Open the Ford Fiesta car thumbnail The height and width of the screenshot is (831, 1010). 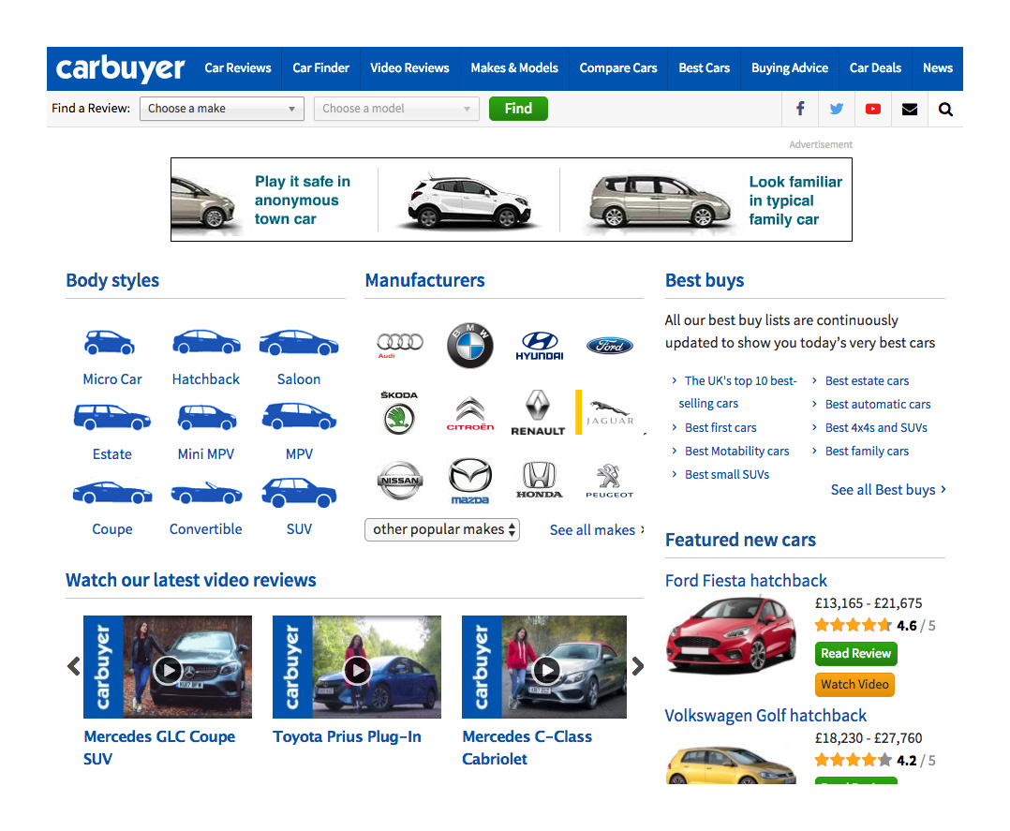(x=731, y=637)
